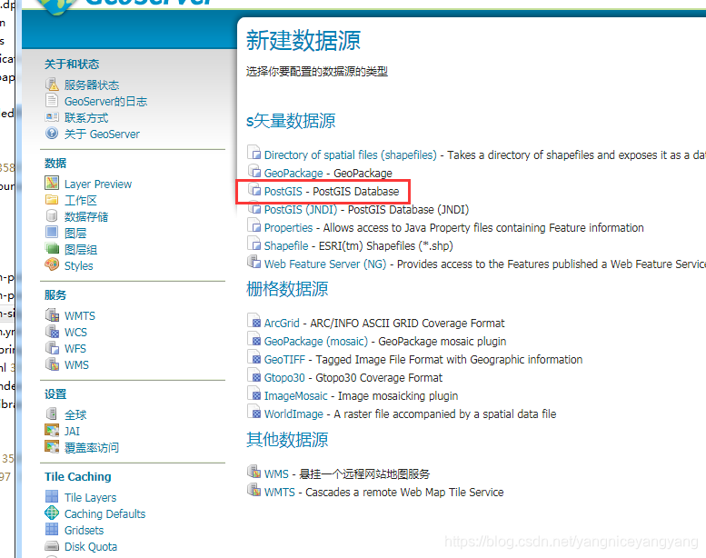Click the Styles palette icon
706x558 pixels.
click(x=52, y=264)
